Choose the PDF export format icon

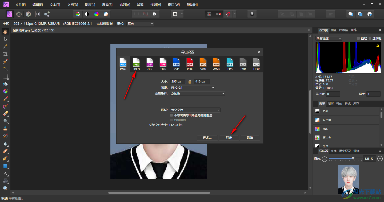click(x=190, y=64)
